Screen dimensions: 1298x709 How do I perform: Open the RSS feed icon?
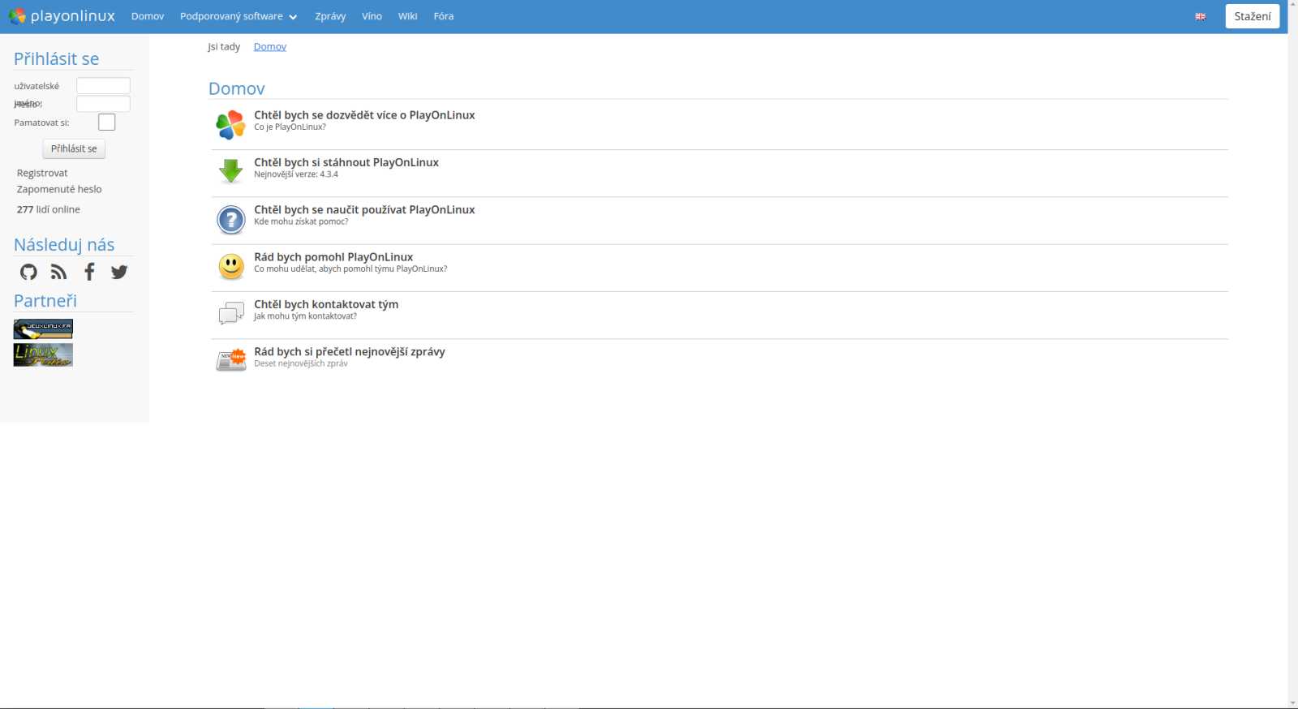click(58, 272)
